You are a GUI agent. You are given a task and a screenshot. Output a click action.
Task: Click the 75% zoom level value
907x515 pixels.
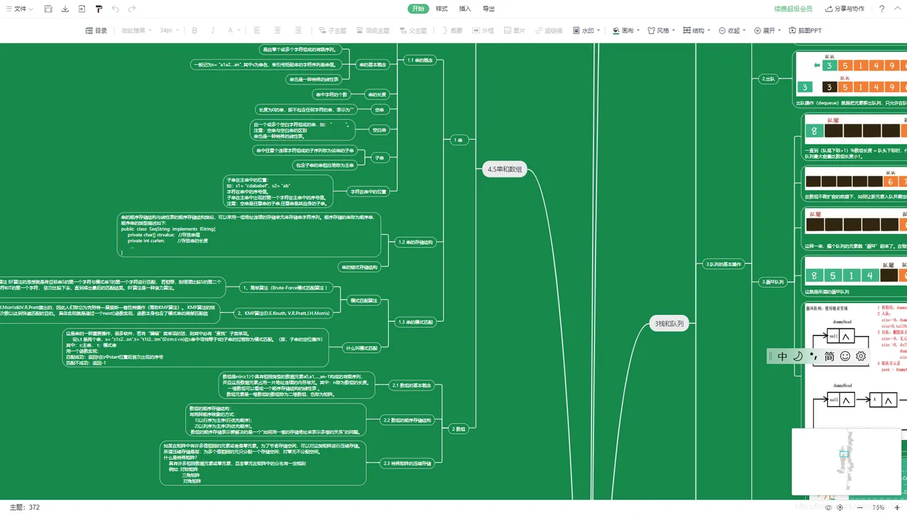[878, 508]
